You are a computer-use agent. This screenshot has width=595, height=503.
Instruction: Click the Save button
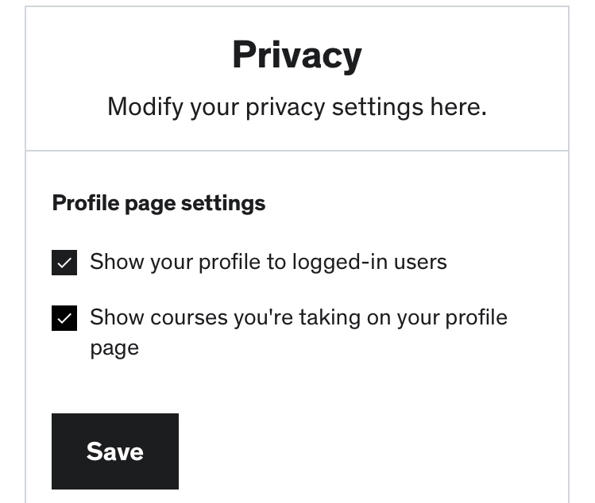pyautogui.click(x=115, y=451)
